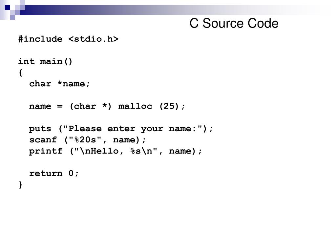The image size is (336, 252).
Task: Click the 'char *name;' declaration
Action: click(x=59, y=84)
